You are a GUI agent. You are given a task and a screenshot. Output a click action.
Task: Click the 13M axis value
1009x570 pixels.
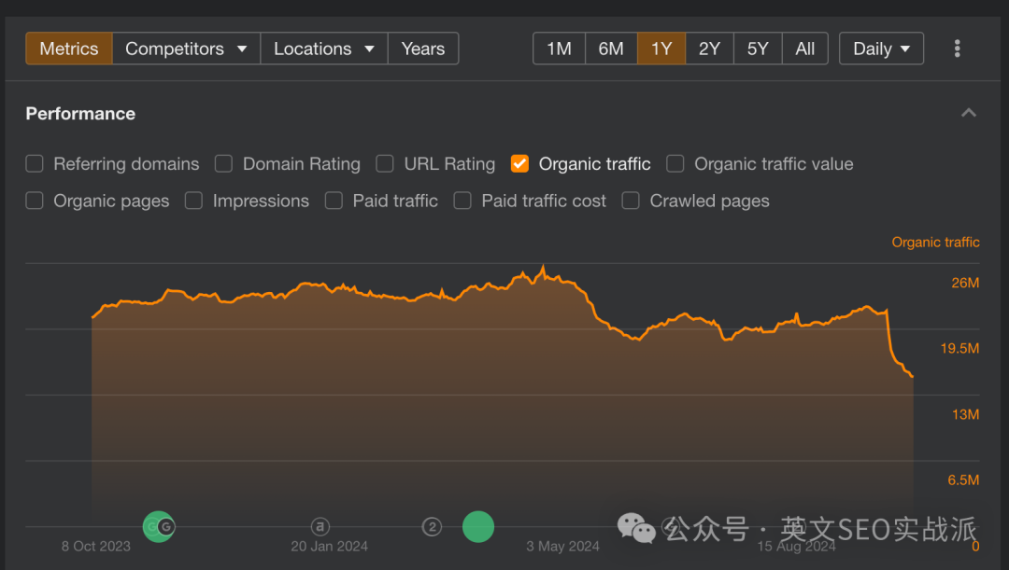point(965,414)
